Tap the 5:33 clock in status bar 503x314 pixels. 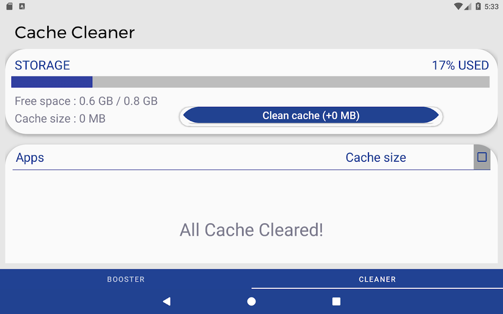click(x=491, y=7)
